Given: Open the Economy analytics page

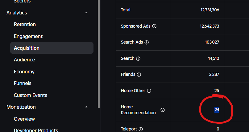Looking at the screenshot, I should pos(24,72).
